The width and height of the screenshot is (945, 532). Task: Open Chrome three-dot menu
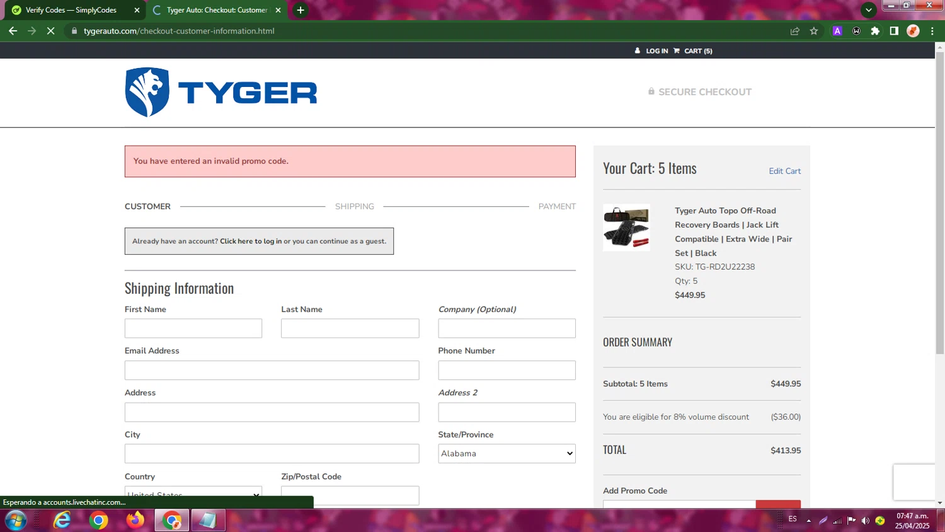point(932,31)
